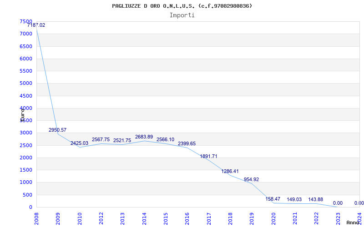The image size is (364, 227).
Task: Click the 2012 x-axis year label
Action: [101, 219]
